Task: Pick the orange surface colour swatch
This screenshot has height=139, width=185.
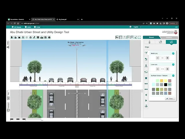Action: [162, 81]
